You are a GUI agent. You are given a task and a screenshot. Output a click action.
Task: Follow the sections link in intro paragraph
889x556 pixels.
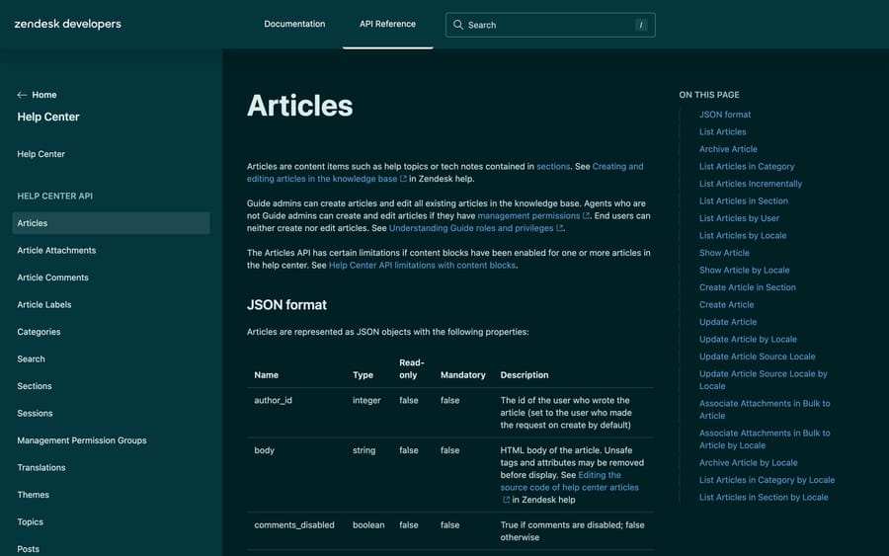coord(553,167)
